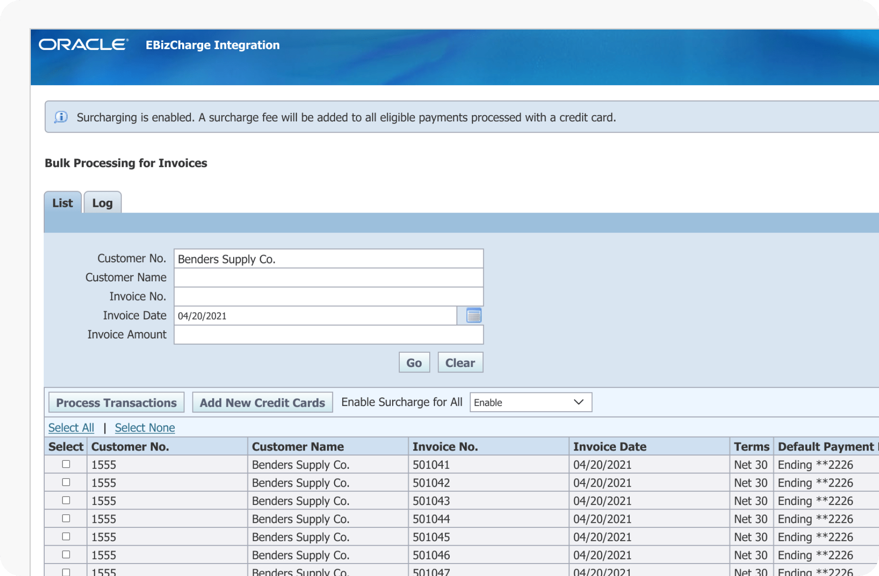
Task: Click Process Transactions button
Action: [x=116, y=402]
